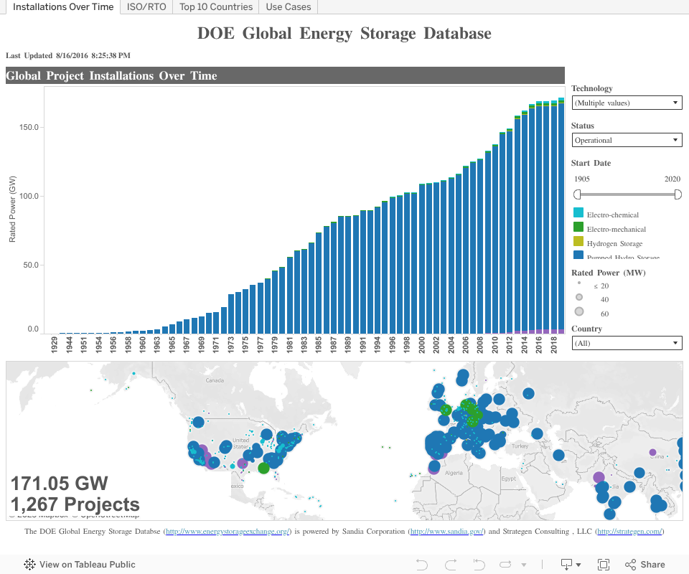Click the 2018 bar in the chart
Viewport: 689px width, 574px height.
click(553, 215)
